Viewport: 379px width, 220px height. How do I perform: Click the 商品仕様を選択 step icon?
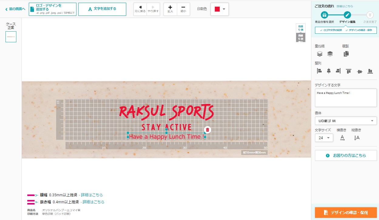point(324,15)
